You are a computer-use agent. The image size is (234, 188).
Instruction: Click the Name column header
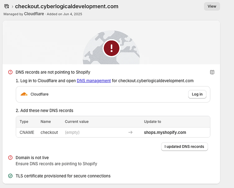click(46, 122)
